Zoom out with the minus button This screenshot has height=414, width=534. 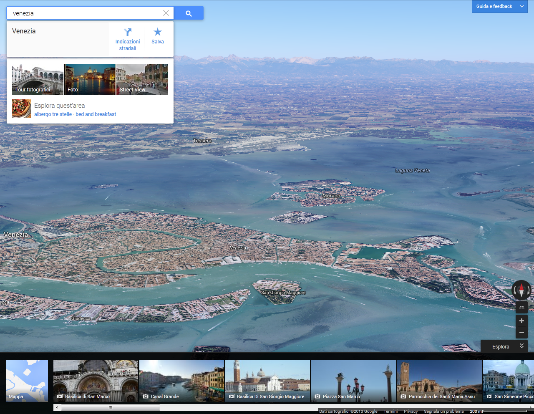(x=521, y=333)
